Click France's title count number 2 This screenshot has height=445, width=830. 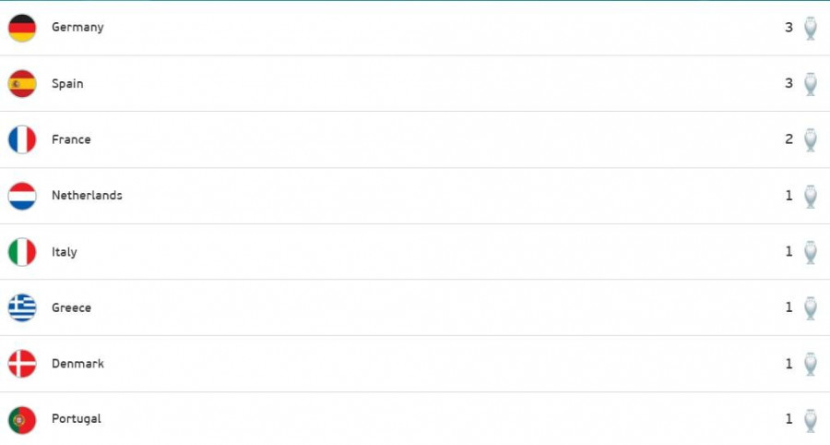click(788, 139)
